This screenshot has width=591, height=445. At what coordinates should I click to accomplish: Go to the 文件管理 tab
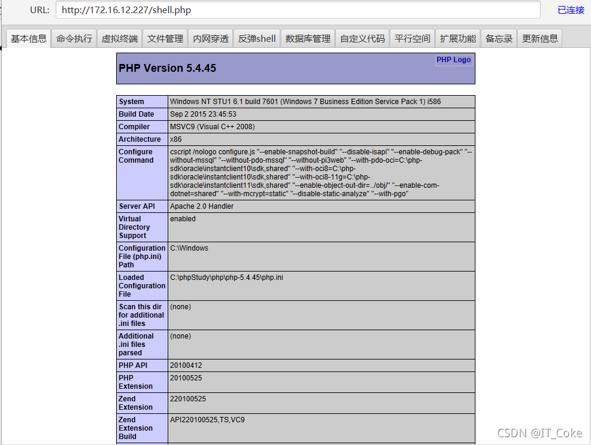click(x=165, y=38)
